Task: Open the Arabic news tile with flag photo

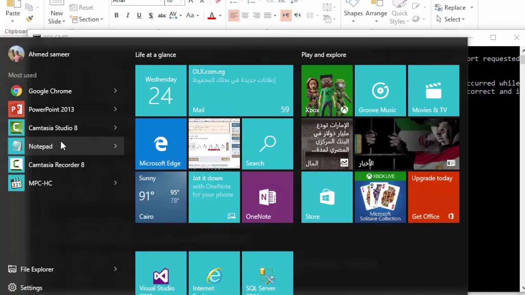Action: (x=407, y=144)
